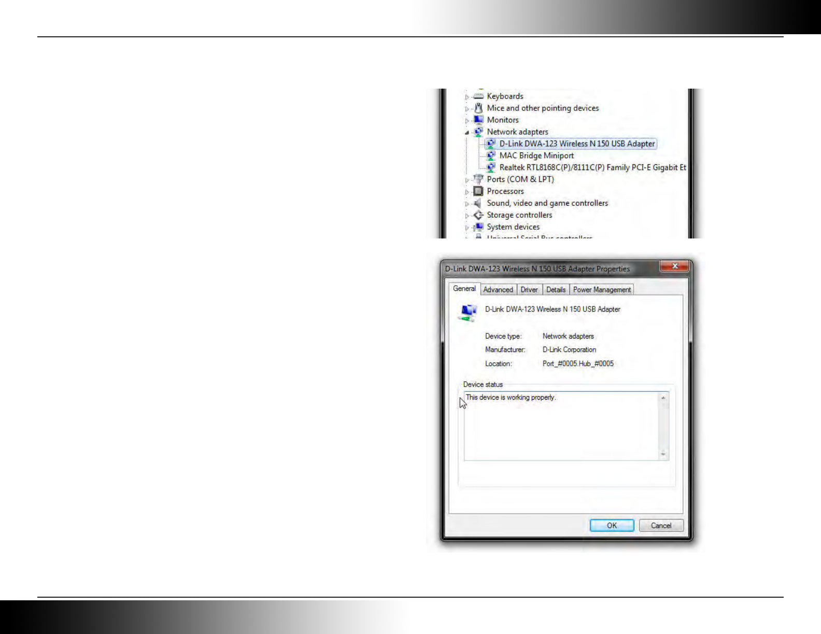This screenshot has width=821, height=634.
Task: Select the Network adapters label
Action: (517, 132)
